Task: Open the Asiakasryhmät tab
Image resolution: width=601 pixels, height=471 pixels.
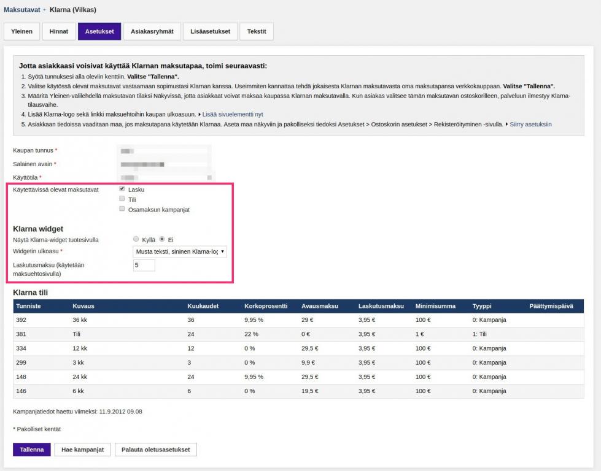Action: pyautogui.click(x=152, y=31)
